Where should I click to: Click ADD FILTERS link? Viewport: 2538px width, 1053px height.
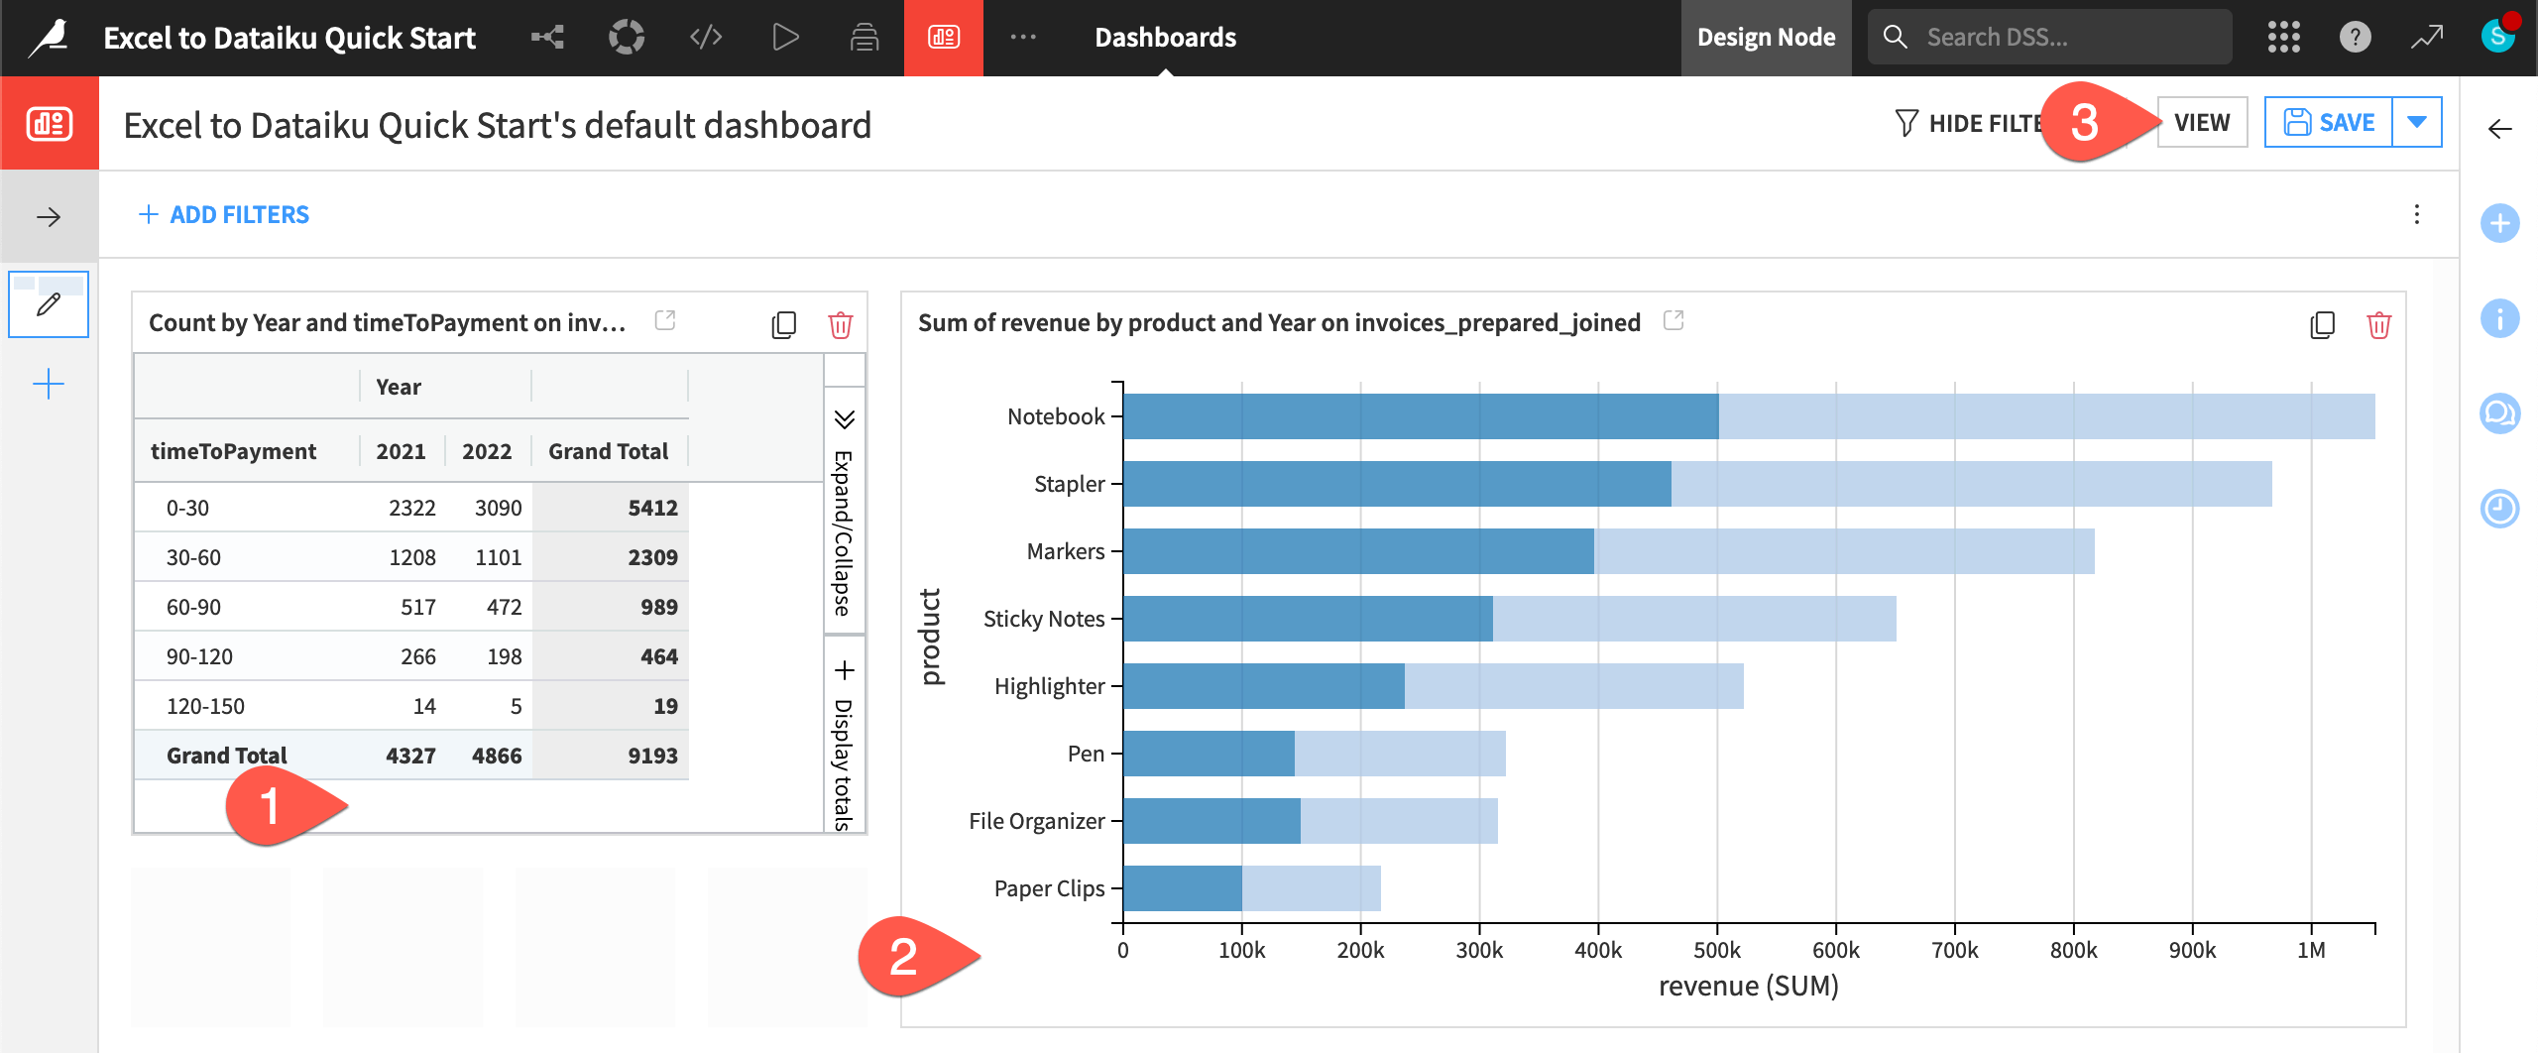click(223, 214)
